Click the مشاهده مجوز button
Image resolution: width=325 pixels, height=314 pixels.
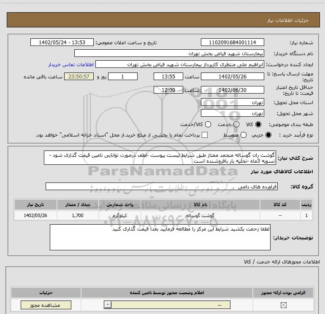pyautogui.click(x=46, y=305)
